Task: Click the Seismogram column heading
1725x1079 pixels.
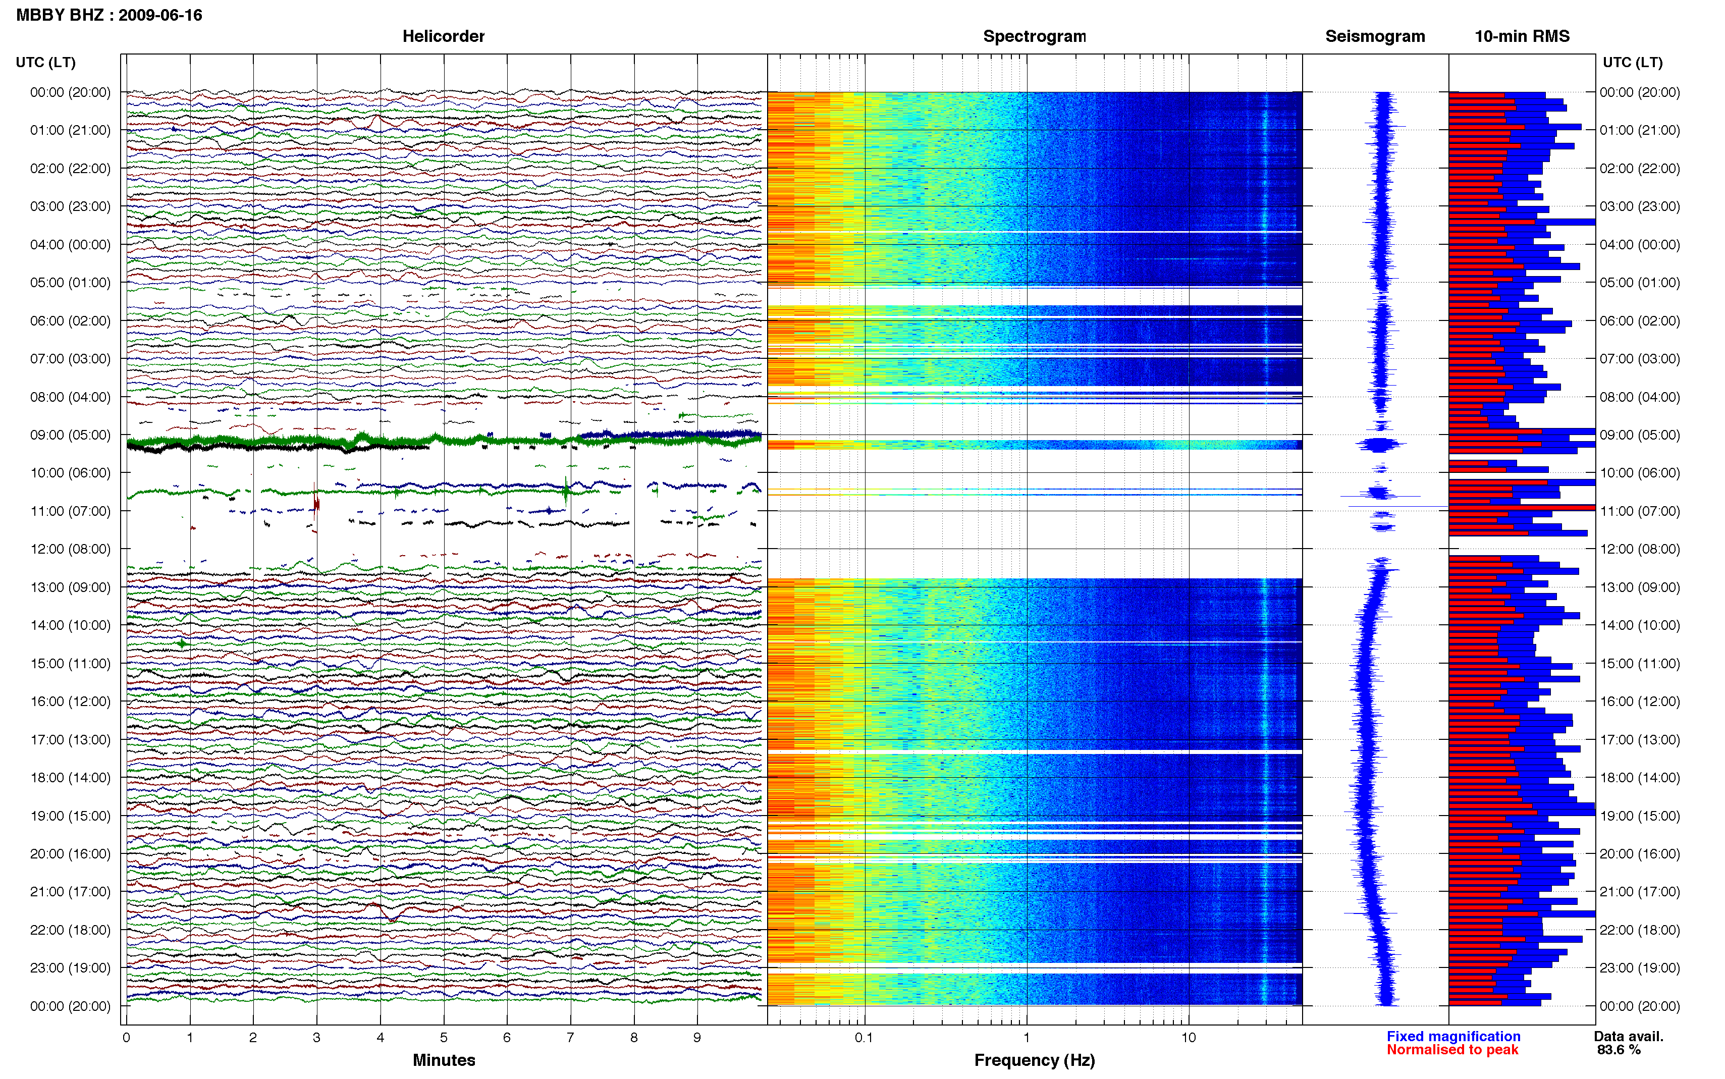Action: 1375,36
